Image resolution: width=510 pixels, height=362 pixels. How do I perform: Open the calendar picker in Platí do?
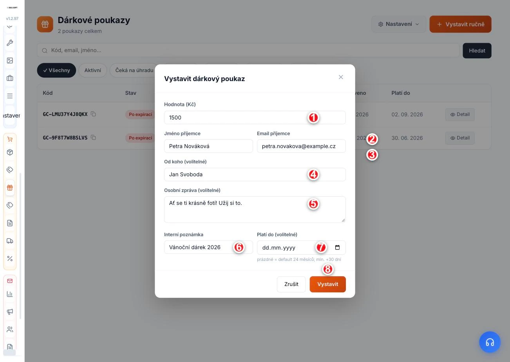[x=337, y=247]
